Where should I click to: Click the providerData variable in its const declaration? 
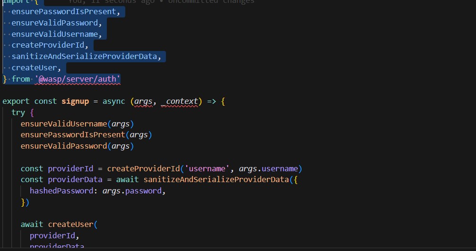pos(75,180)
